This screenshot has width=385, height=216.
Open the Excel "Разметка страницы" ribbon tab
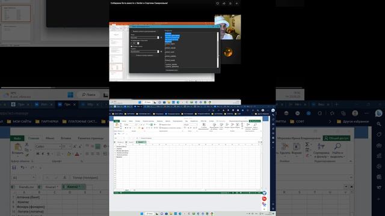click(149, 121)
